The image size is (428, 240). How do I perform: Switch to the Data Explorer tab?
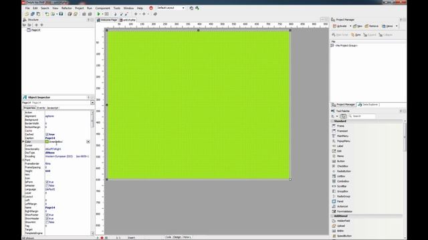(368, 105)
